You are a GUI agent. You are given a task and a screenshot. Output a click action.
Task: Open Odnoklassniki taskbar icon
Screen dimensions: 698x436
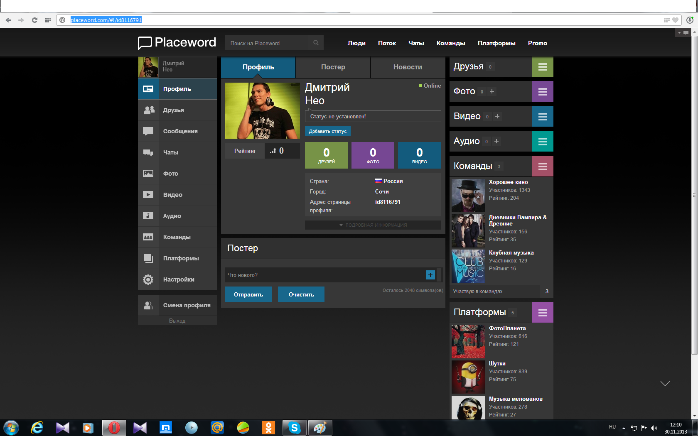[269, 428]
